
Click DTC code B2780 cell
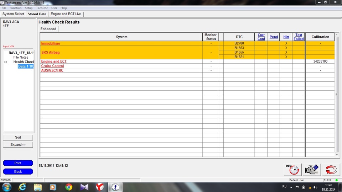(x=239, y=43)
